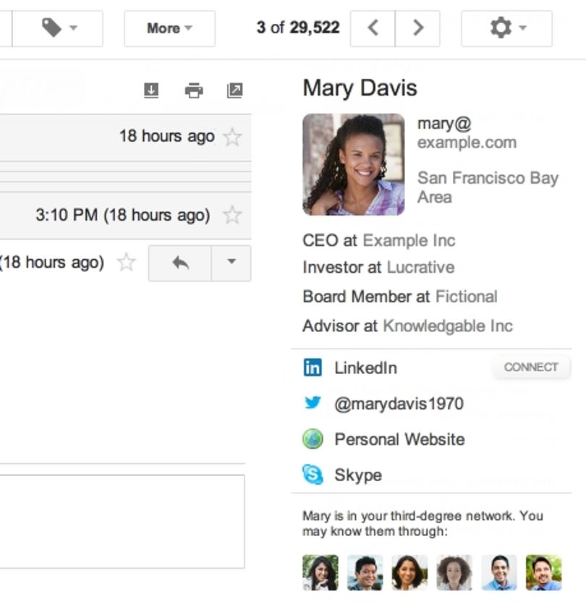
Task: Open Mary's Personal Website link
Action: 399,439
